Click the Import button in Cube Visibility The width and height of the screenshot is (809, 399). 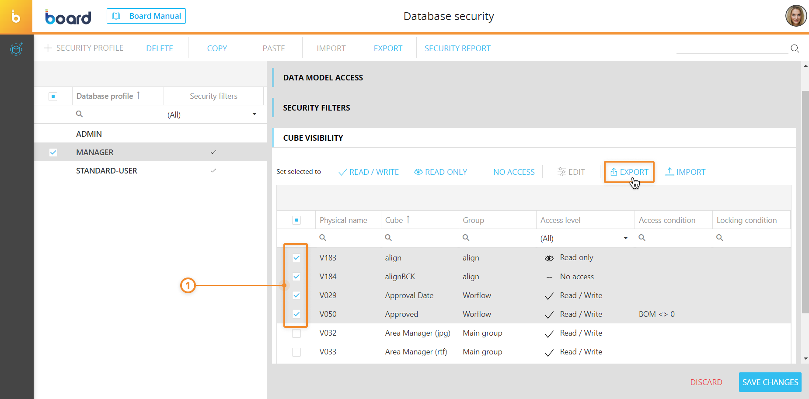(x=685, y=172)
